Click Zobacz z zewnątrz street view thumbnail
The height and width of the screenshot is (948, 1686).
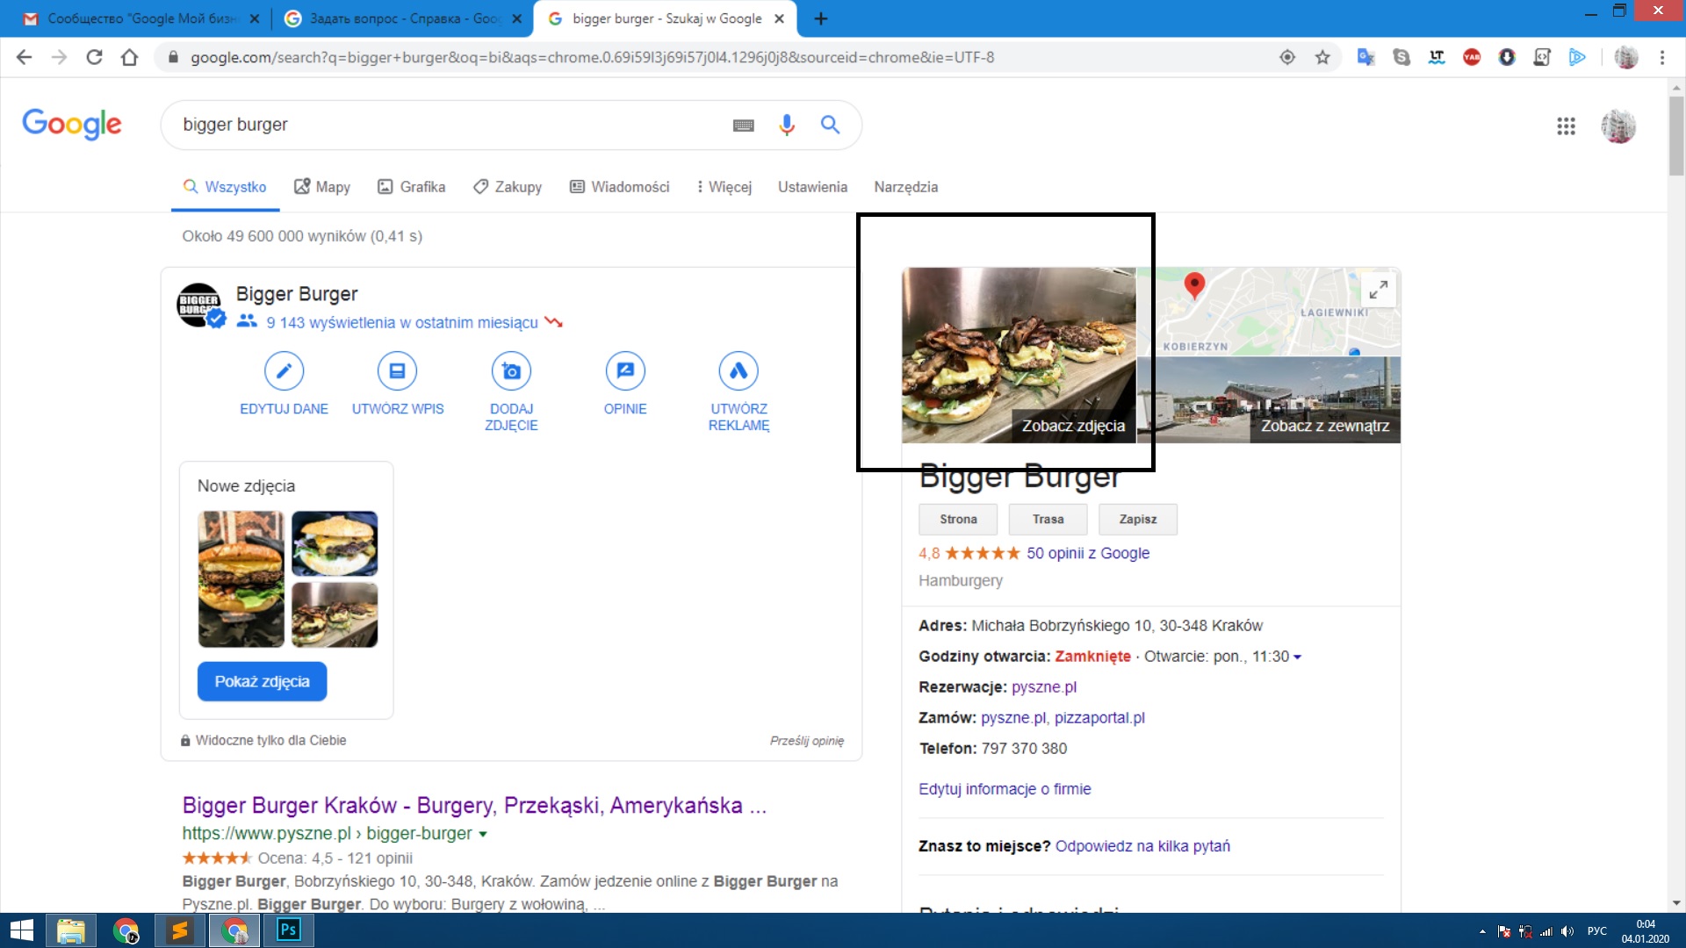(1269, 400)
